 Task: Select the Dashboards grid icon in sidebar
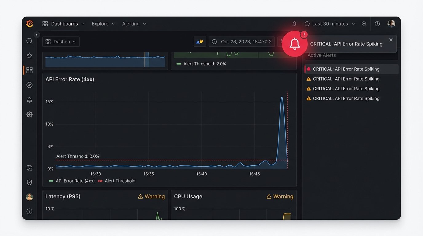30,70
